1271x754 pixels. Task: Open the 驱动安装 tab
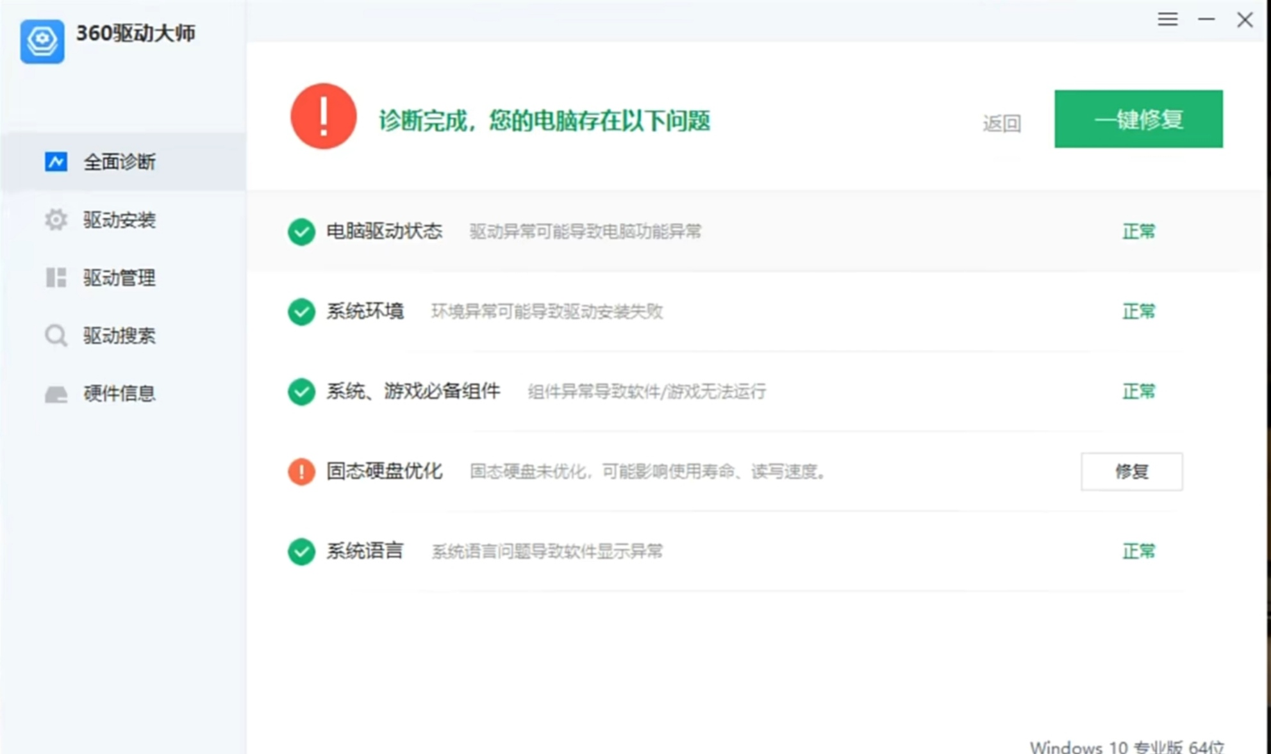click(x=119, y=220)
